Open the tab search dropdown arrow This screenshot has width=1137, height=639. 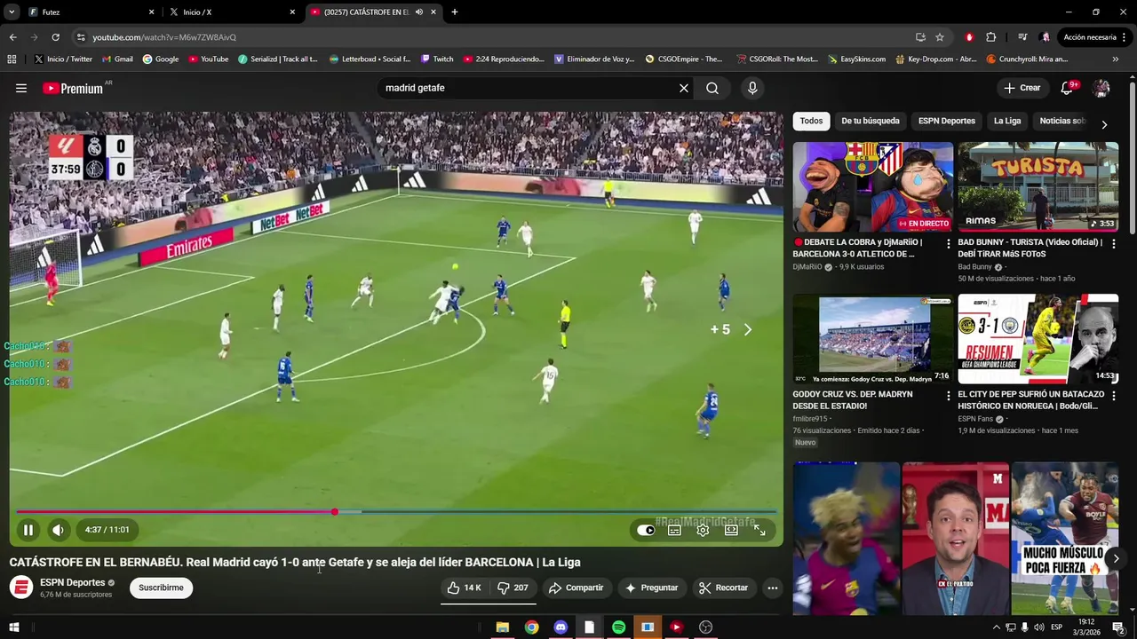click(x=12, y=12)
